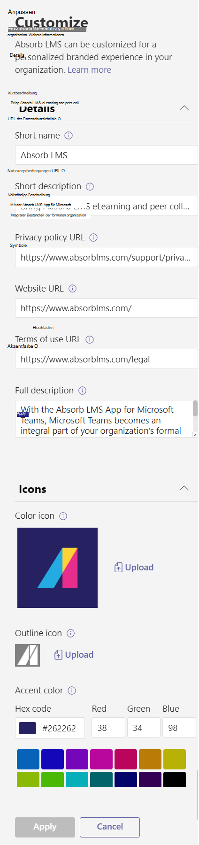The width and height of the screenshot is (199, 845).
Task: Open the Learn more link
Action: click(x=89, y=70)
